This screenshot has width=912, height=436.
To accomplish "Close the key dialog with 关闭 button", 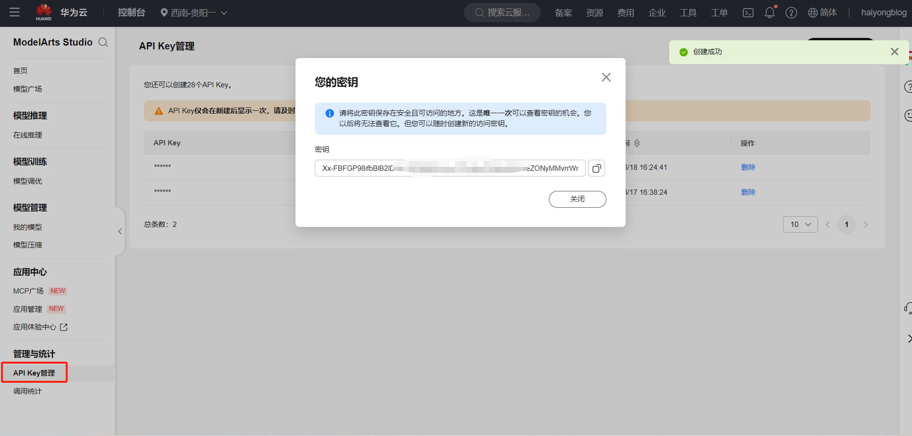I will (x=577, y=199).
